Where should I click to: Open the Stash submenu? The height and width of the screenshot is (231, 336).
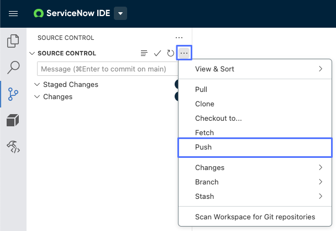pyautogui.click(x=255, y=196)
